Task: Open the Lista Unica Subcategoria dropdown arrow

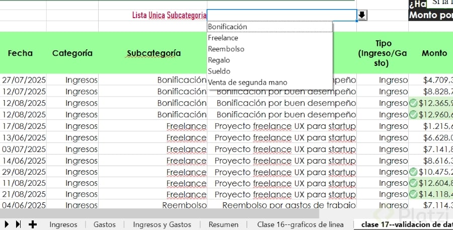Action: pyautogui.click(x=362, y=15)
